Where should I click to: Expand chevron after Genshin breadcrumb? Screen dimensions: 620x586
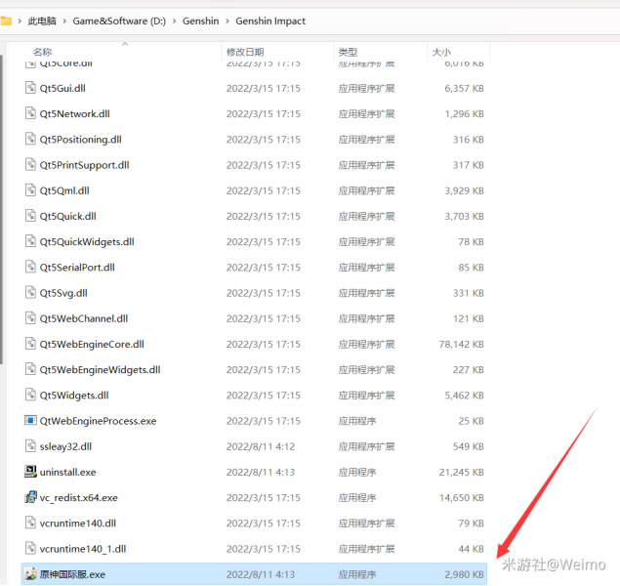pyautogui.click(x=228, y=20)
